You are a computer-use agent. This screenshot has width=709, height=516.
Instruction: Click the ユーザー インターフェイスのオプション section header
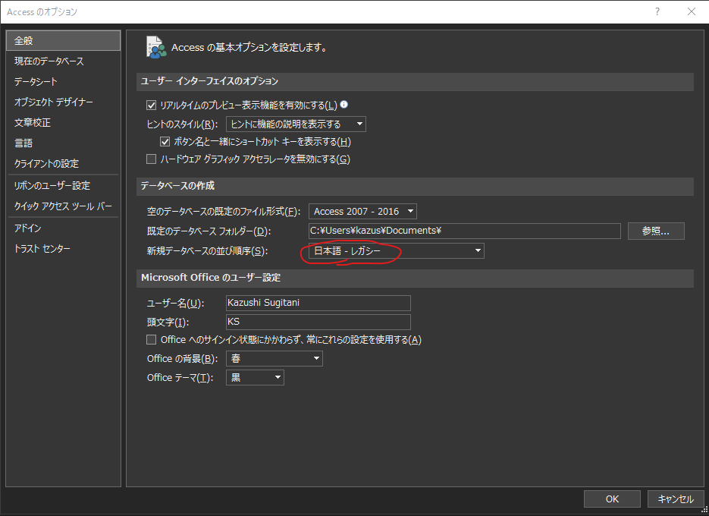coord(415,81)
